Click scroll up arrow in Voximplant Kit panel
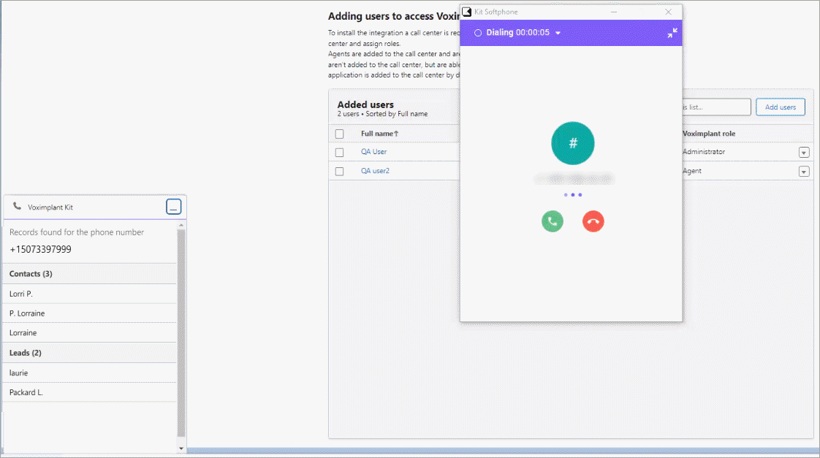The image size is (820, 458). click(181, 225)
